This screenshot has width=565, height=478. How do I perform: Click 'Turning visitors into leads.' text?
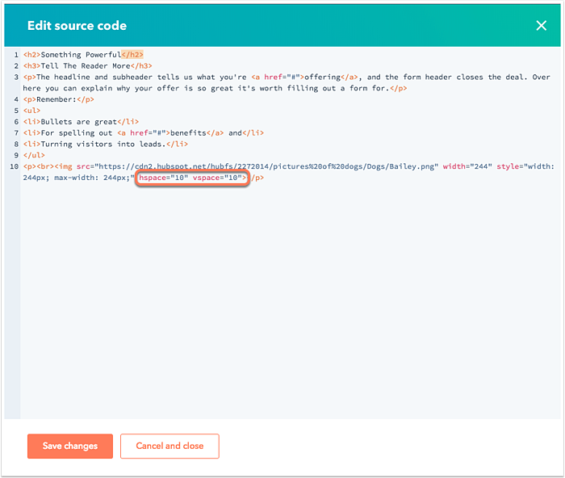(x=103, y=145)
